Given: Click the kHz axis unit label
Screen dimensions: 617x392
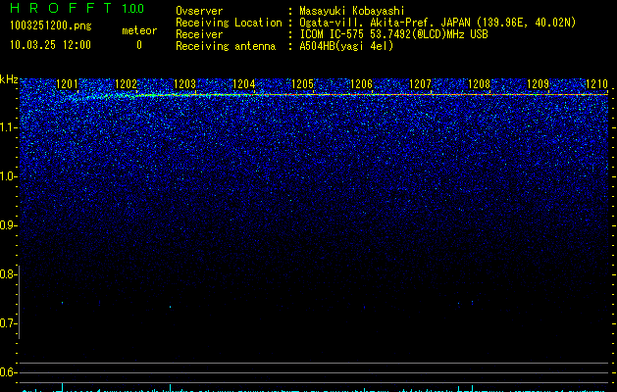Looking at the screenshot, I should pos(9,79).
